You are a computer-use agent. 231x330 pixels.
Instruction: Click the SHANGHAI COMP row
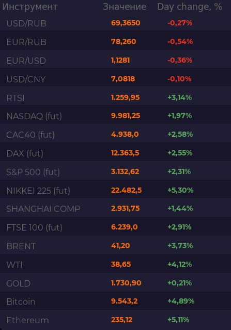click(x=116, y=208)
